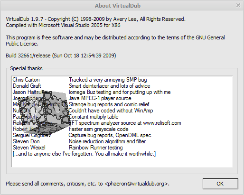Click empty area below the thanks list
This screenshot has height=195, width=244.
click(122, 162)
